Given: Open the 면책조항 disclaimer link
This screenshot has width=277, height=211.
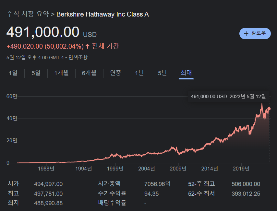Looking at the screenshot, I should point(78,57).
